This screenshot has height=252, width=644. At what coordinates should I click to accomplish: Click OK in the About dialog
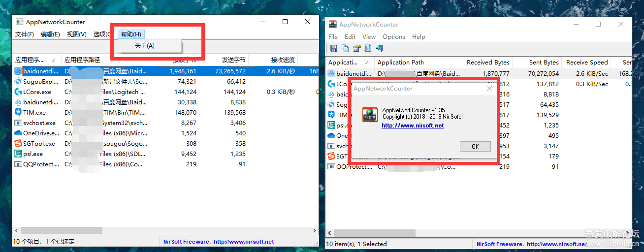click(475, 146)
